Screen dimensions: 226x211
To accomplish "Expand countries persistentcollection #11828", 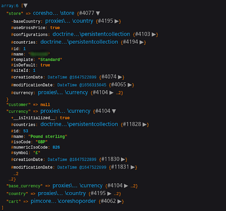I will [145, 124].
